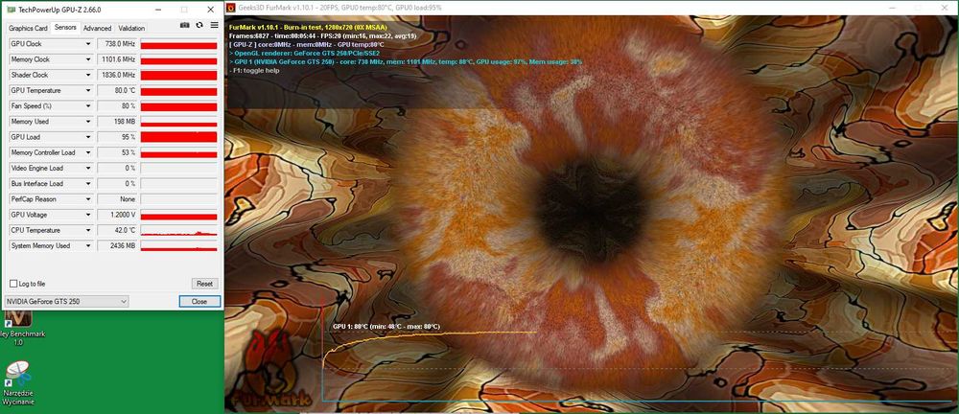Open the GPU Clock sensor dropdown

[88, 44]
